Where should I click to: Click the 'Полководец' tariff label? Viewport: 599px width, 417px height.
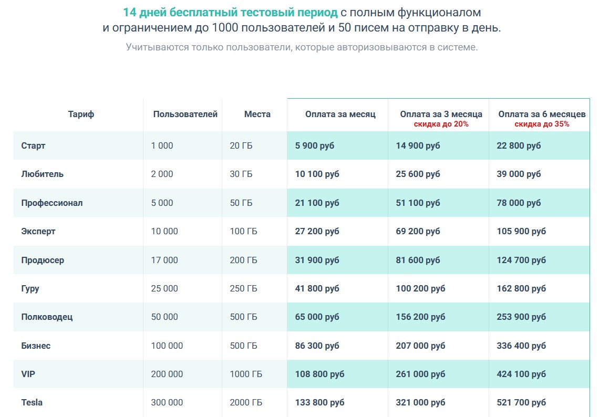click(47, 317)
